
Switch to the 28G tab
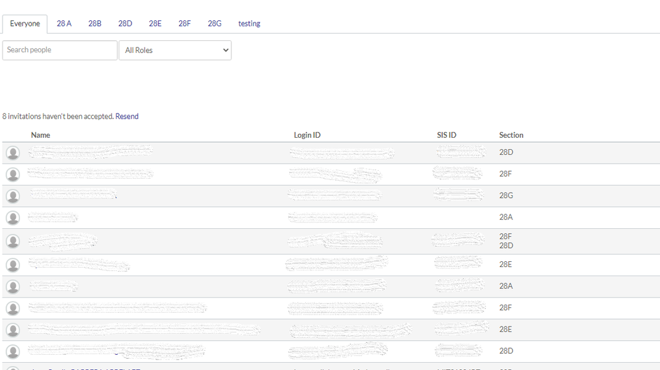click(214, 24)
